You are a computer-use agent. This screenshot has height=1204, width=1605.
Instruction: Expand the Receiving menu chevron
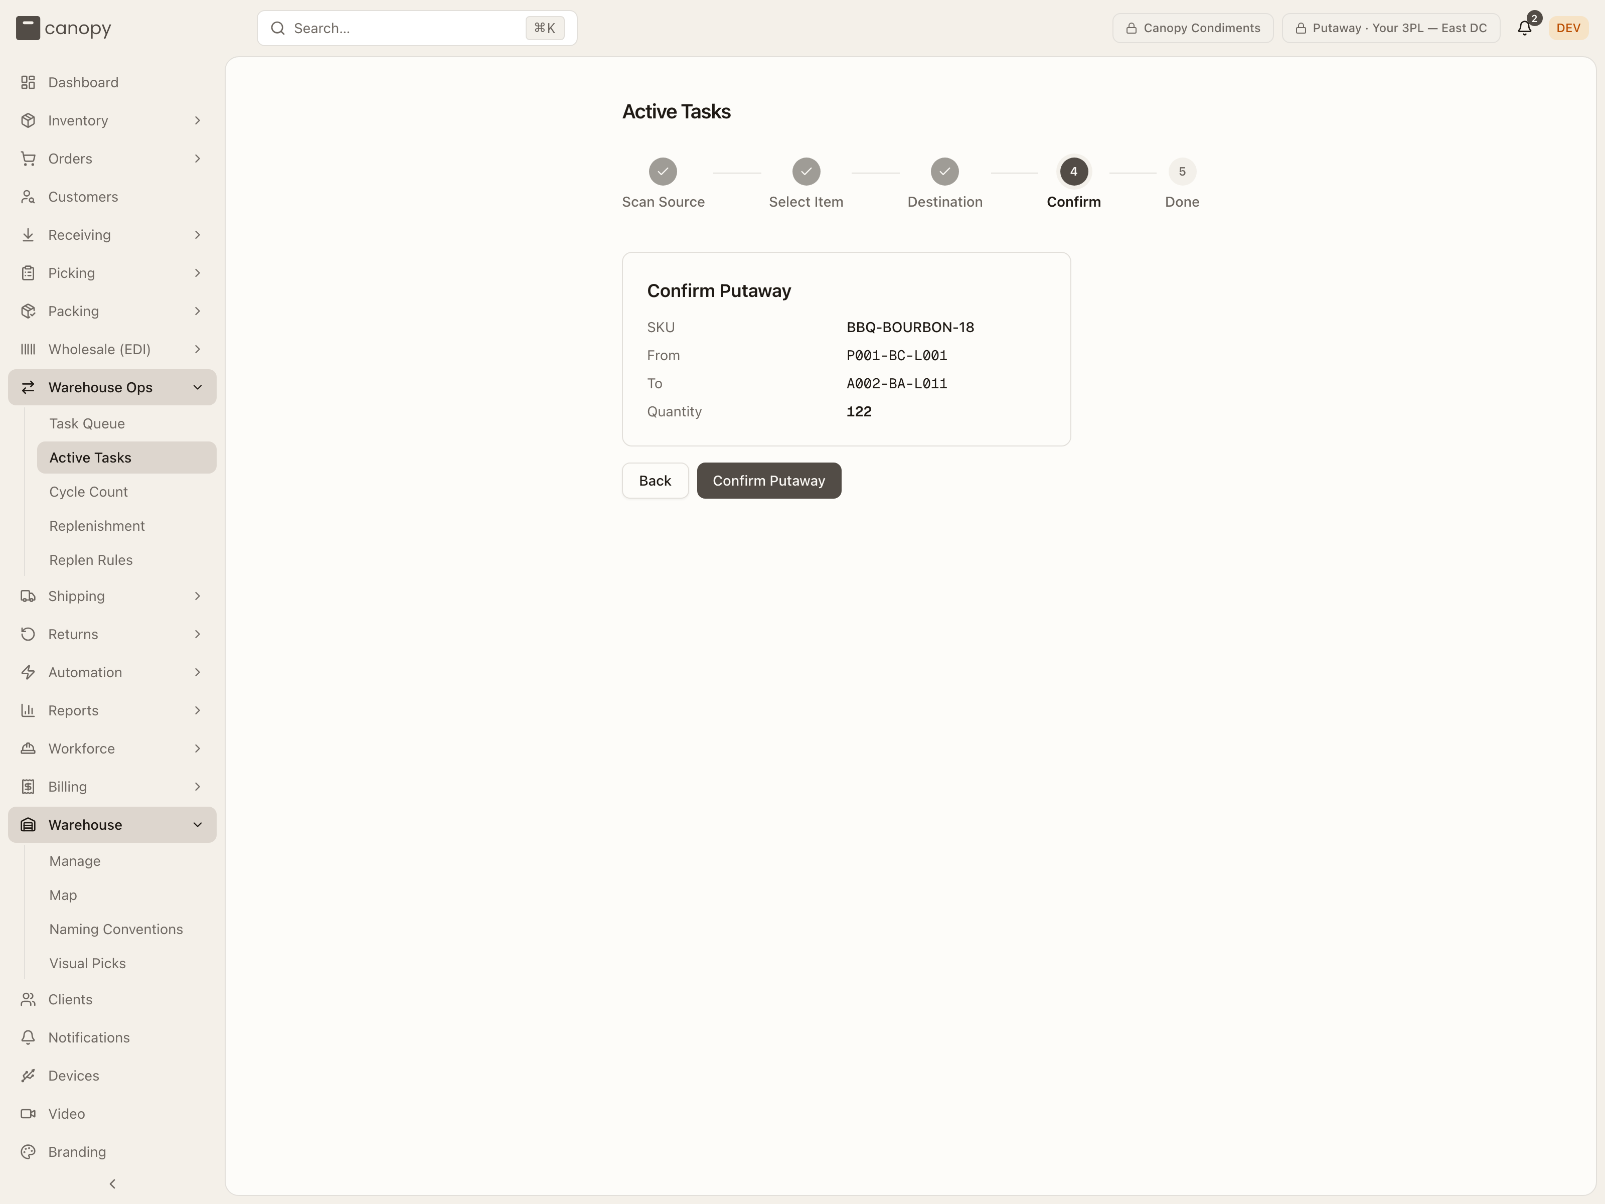tap(197, 235)
